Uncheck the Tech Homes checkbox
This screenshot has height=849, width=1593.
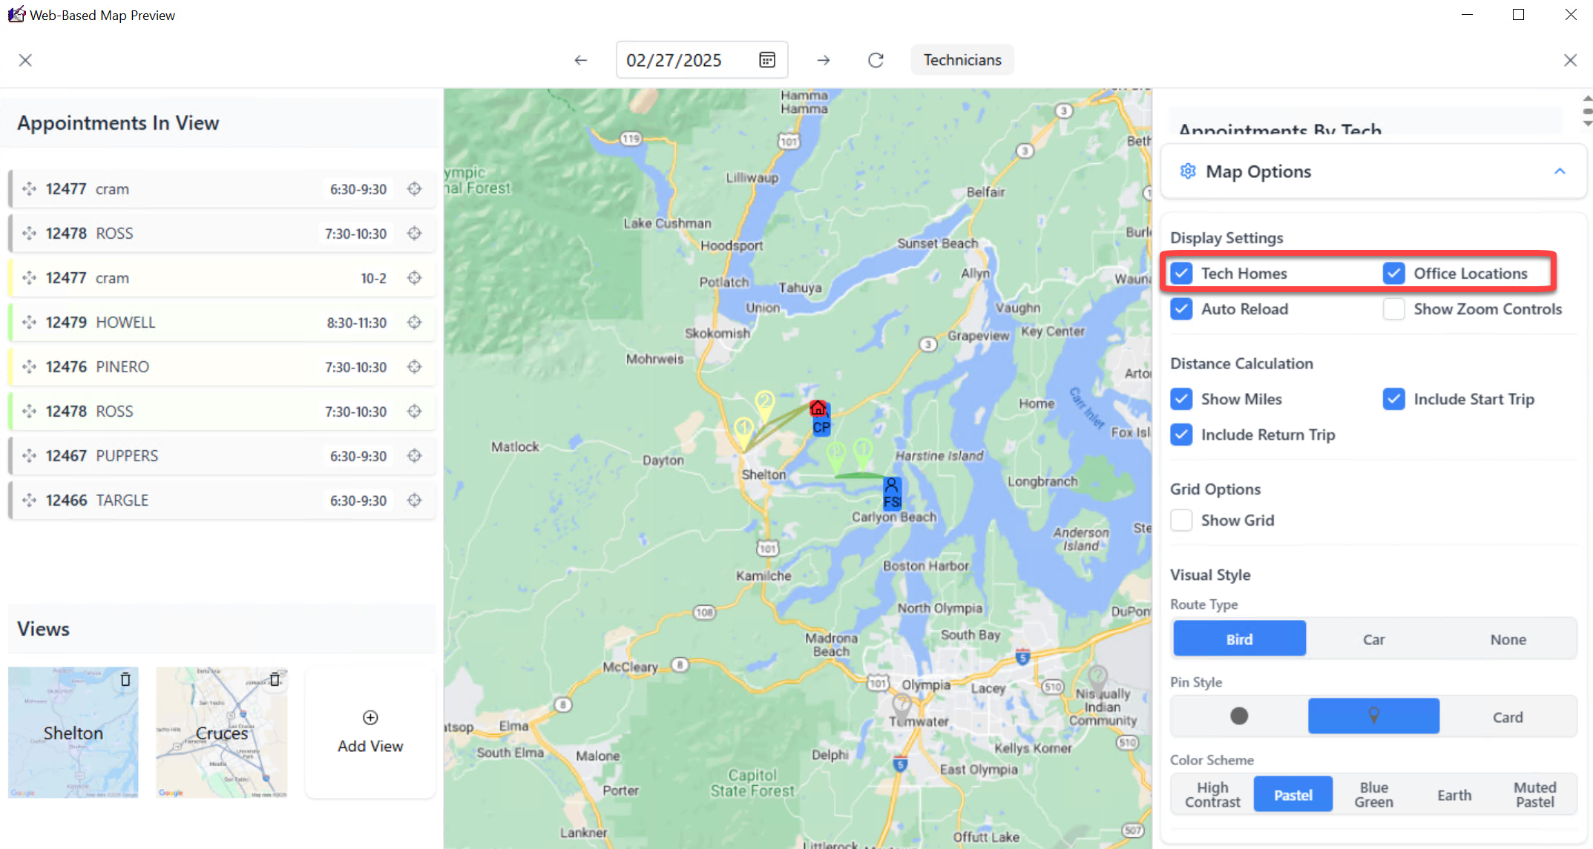click(1181, 274)
